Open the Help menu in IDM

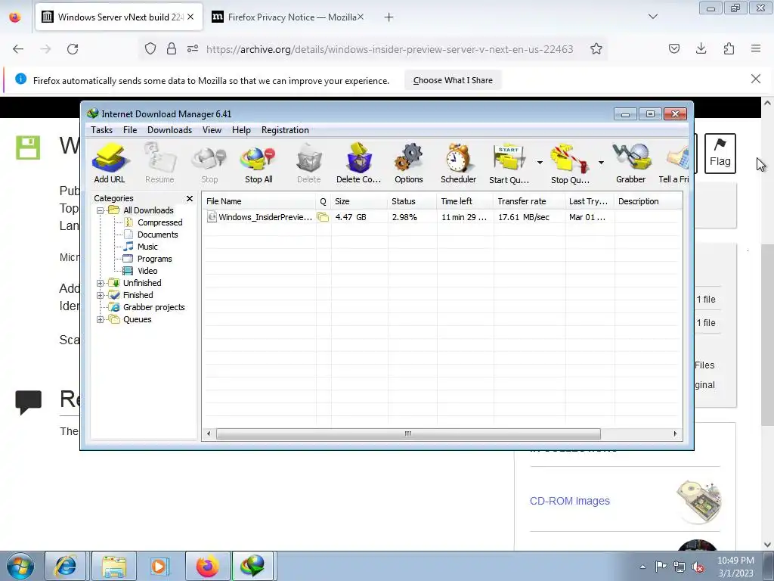click(x=241, y=130)
